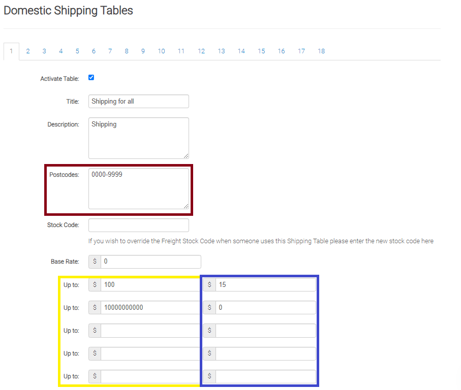This screenshot has height=390, width=461.
Task: Click the Up to field containing 10000000000
Action: point(150,308)
